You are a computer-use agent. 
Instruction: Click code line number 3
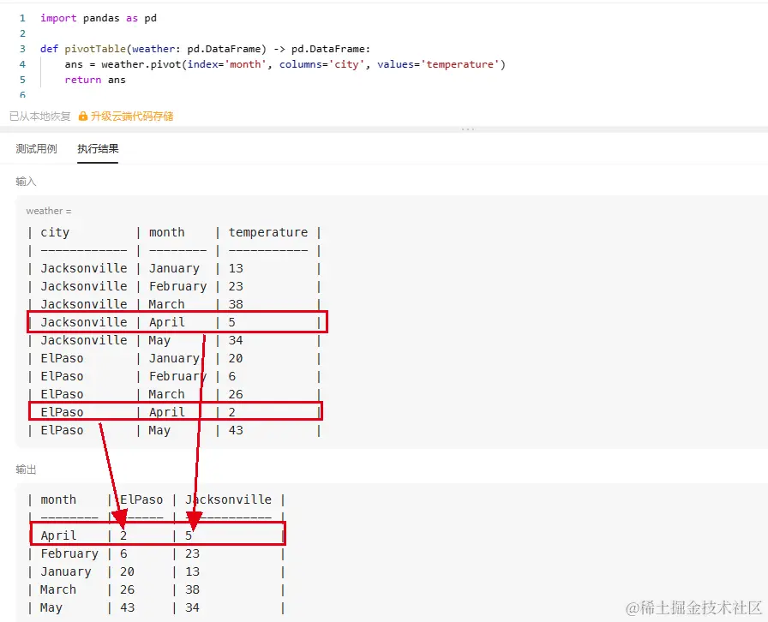coord(22,49)
